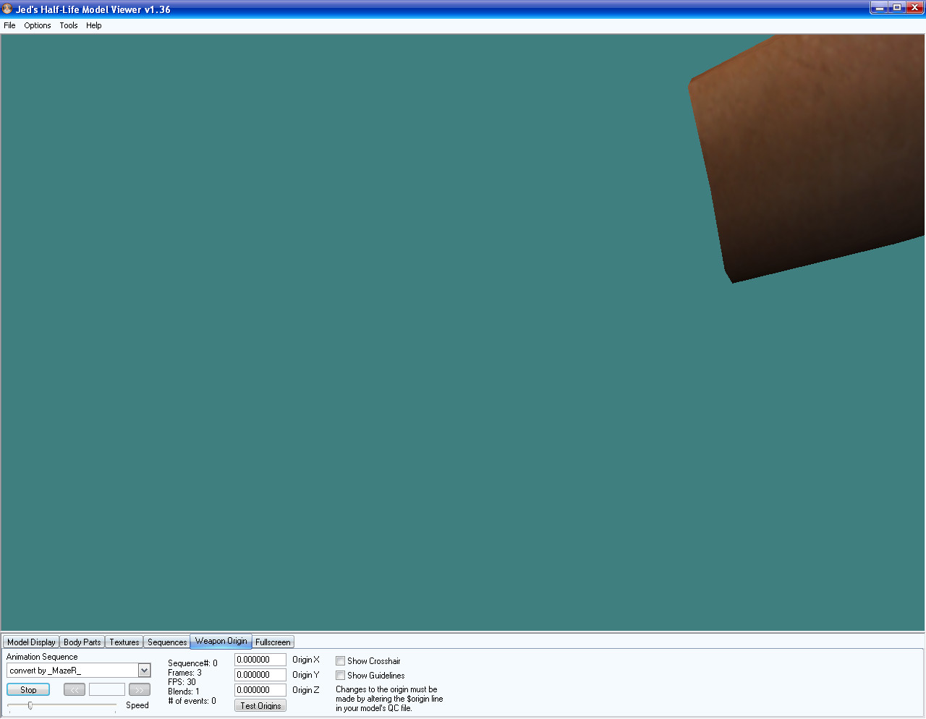Open the Options menu
Image resolution: width=926 pixels, height=719 pixels.
pos(38,25)
